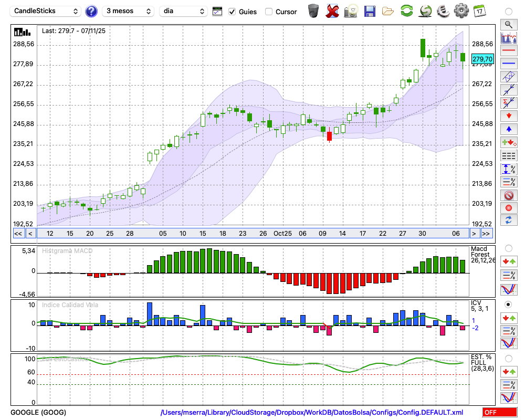This screenshot has height=420, width=525.
Task: Click the blue floppy disk save icon
Action: [x=369, y=11]
